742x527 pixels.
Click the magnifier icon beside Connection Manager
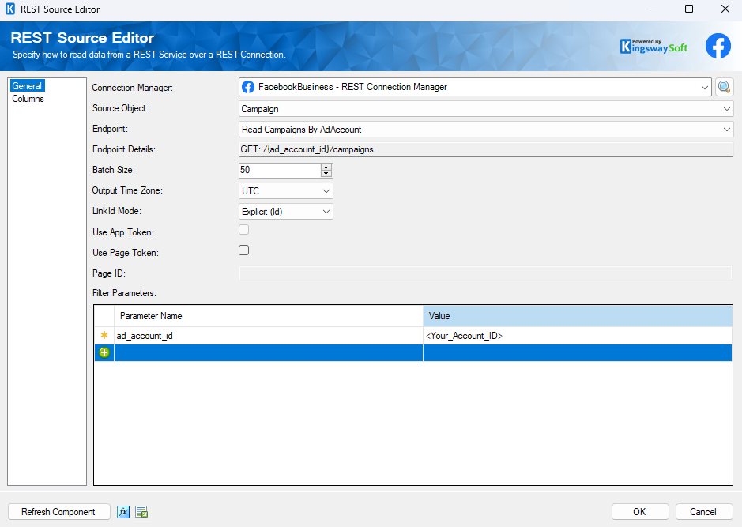click(x=725, y=87)
